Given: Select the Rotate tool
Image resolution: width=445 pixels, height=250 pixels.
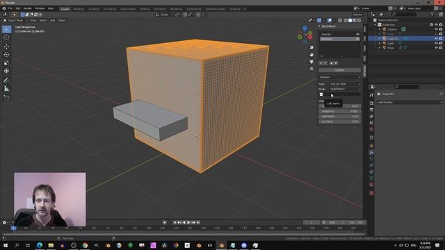Looking at the screenshot, I should (6, 55).
